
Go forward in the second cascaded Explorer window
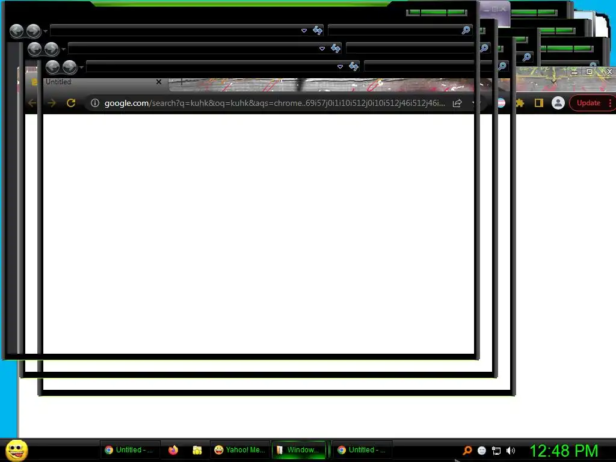click(x=52, y=49)
